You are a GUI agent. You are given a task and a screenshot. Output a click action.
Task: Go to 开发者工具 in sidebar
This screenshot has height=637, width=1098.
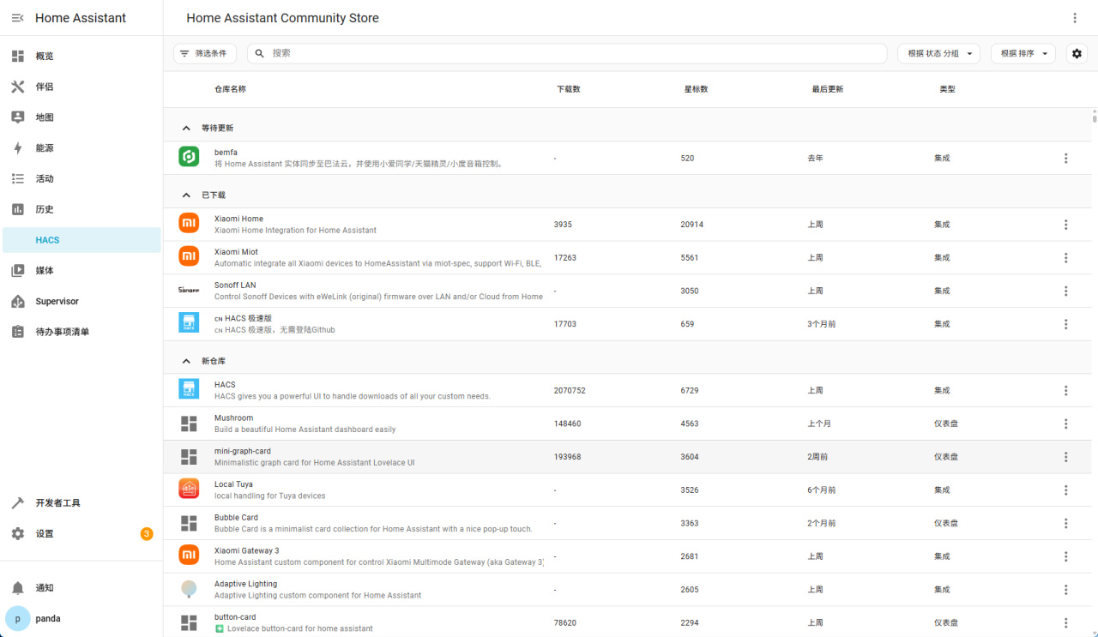(57, 503)
